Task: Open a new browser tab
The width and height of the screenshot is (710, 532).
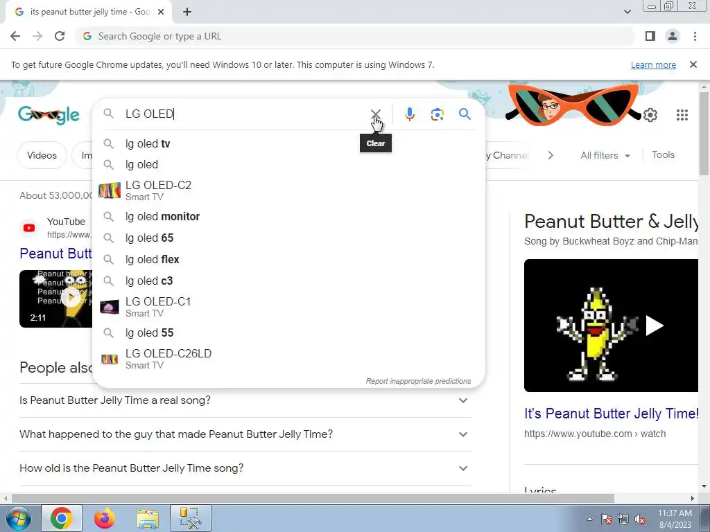Action: click(187, 12)
